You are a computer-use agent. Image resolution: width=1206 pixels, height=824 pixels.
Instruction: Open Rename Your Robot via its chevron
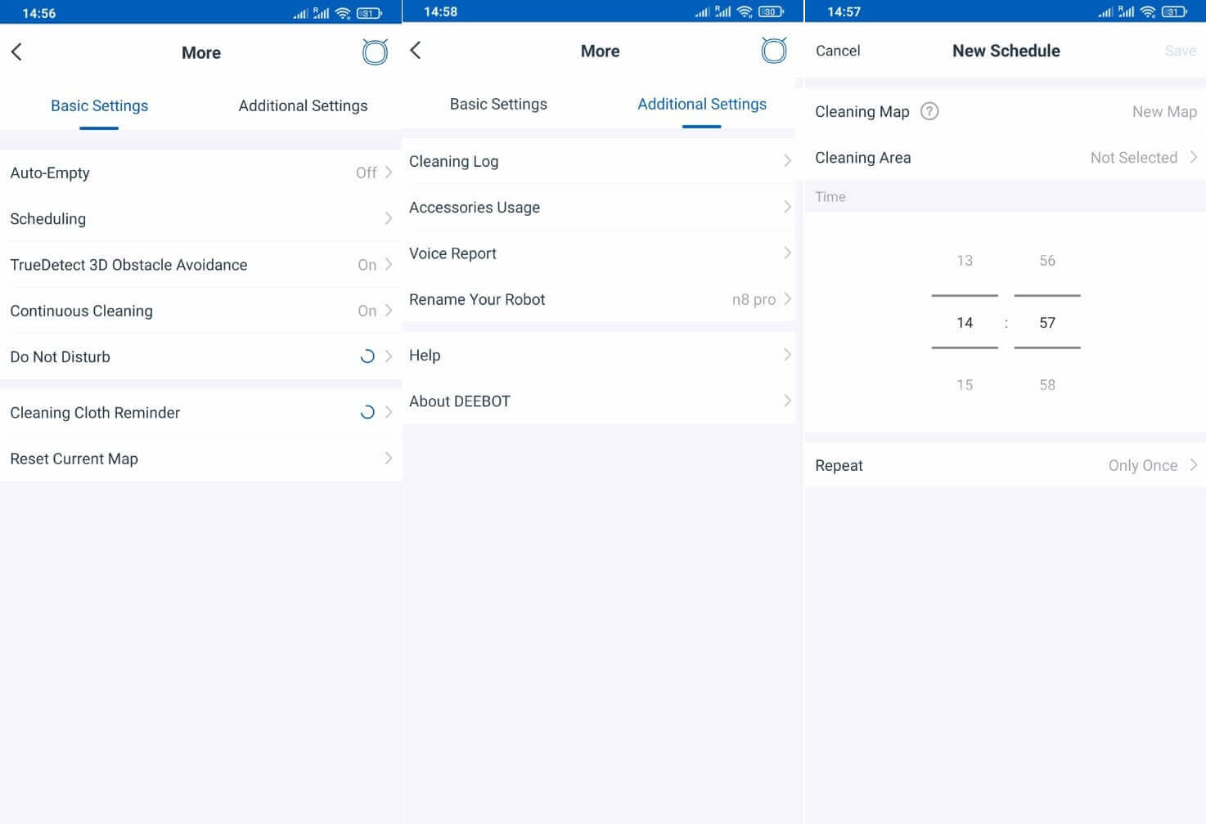[787, 299]
